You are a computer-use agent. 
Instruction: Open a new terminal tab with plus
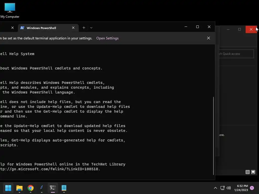[84, 28]
